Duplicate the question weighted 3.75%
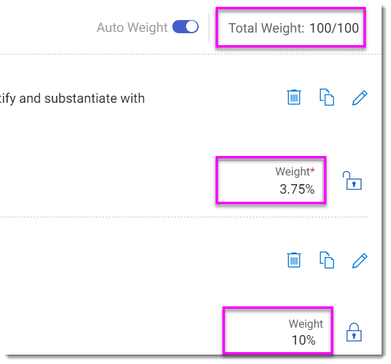 tap(326, 97)
